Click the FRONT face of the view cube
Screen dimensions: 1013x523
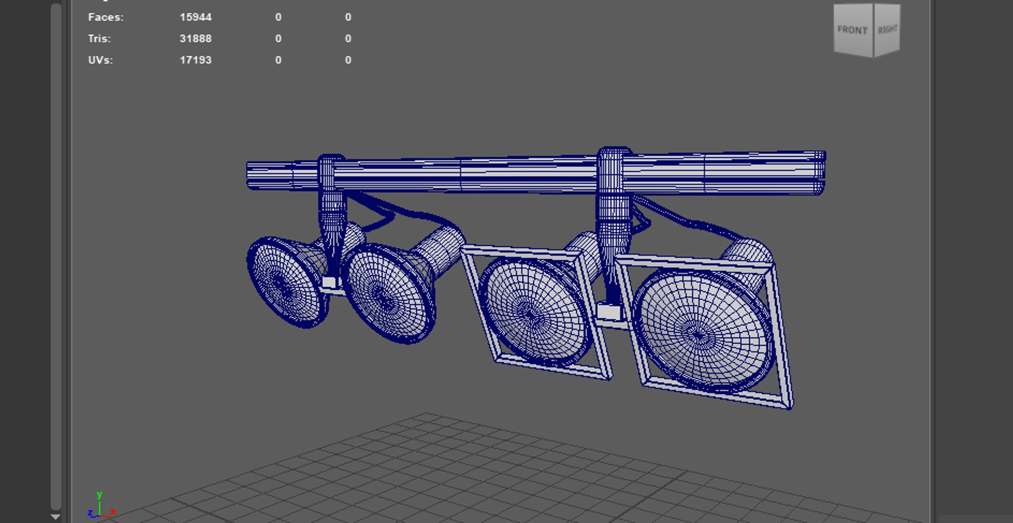coord(853,30)
